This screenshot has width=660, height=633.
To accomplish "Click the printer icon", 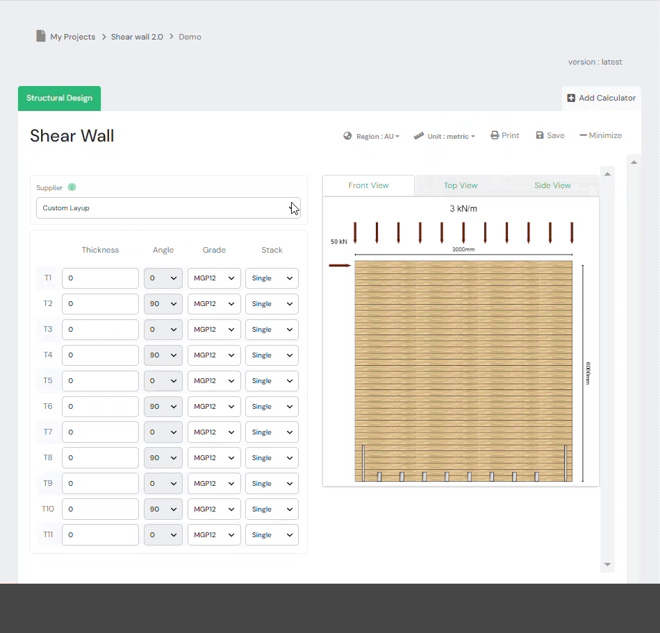I will (495, 135).
